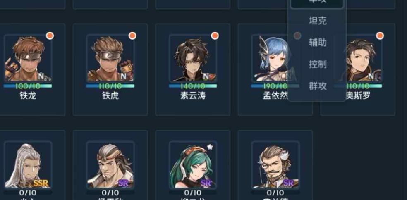The width and height of the screenshot is (407, 200).
Task: Choose 坦克 from the role dropdown
Action: coord(317,21)
